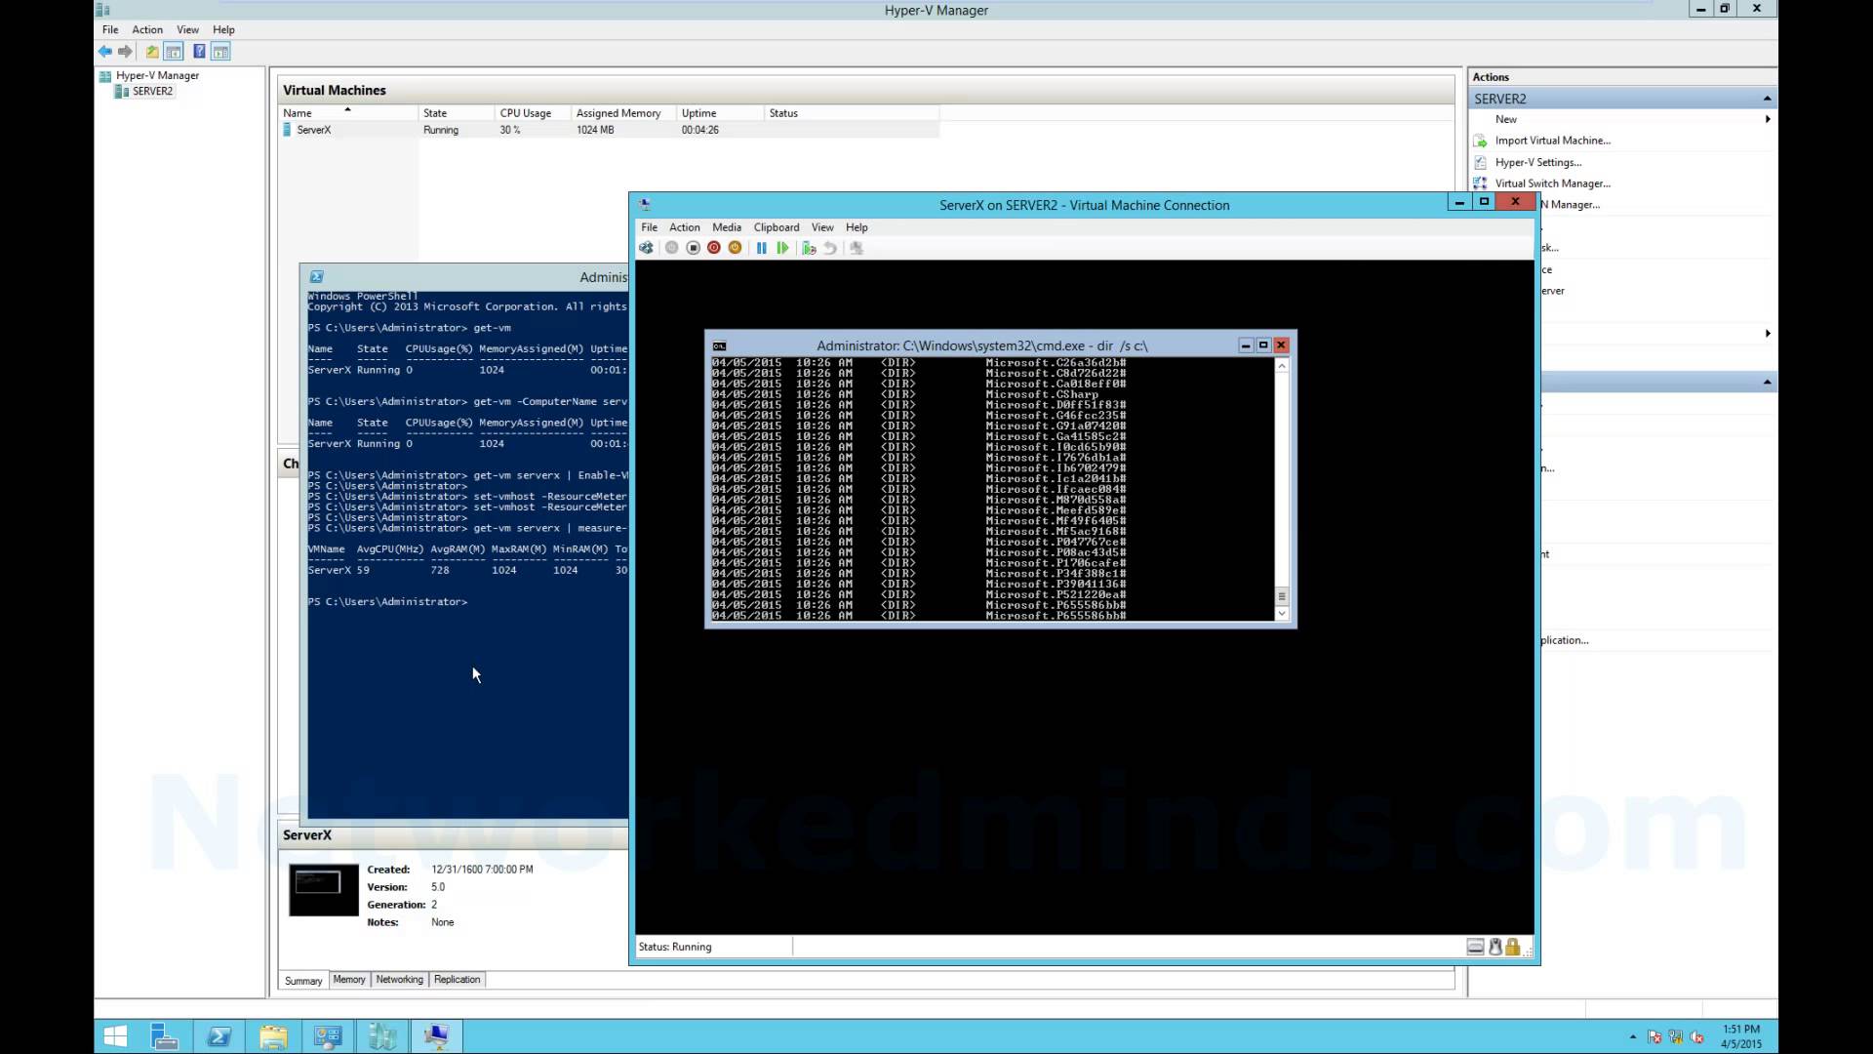This screenshot has height=1054, width=1873.
Task: Open Action menu in Virtual Machine Connection
Action: coord(684,227)
